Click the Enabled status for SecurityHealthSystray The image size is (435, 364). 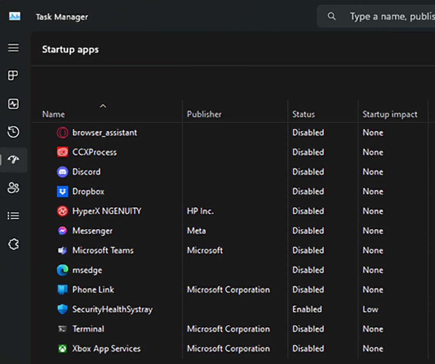point(307,309)
